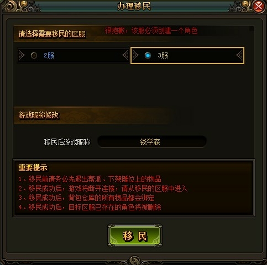Click left arrow ornament of 3服 row
This screenshot has height=265, width=267.
pyautogui.click(x=135, y=55)
